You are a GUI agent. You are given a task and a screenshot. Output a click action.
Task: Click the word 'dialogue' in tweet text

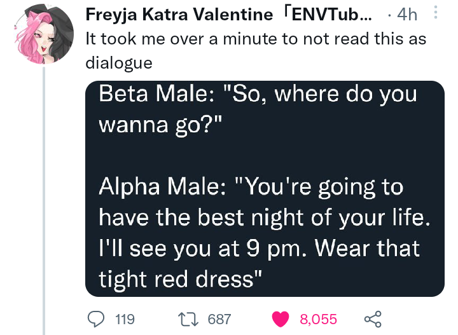tap(119, 63)
